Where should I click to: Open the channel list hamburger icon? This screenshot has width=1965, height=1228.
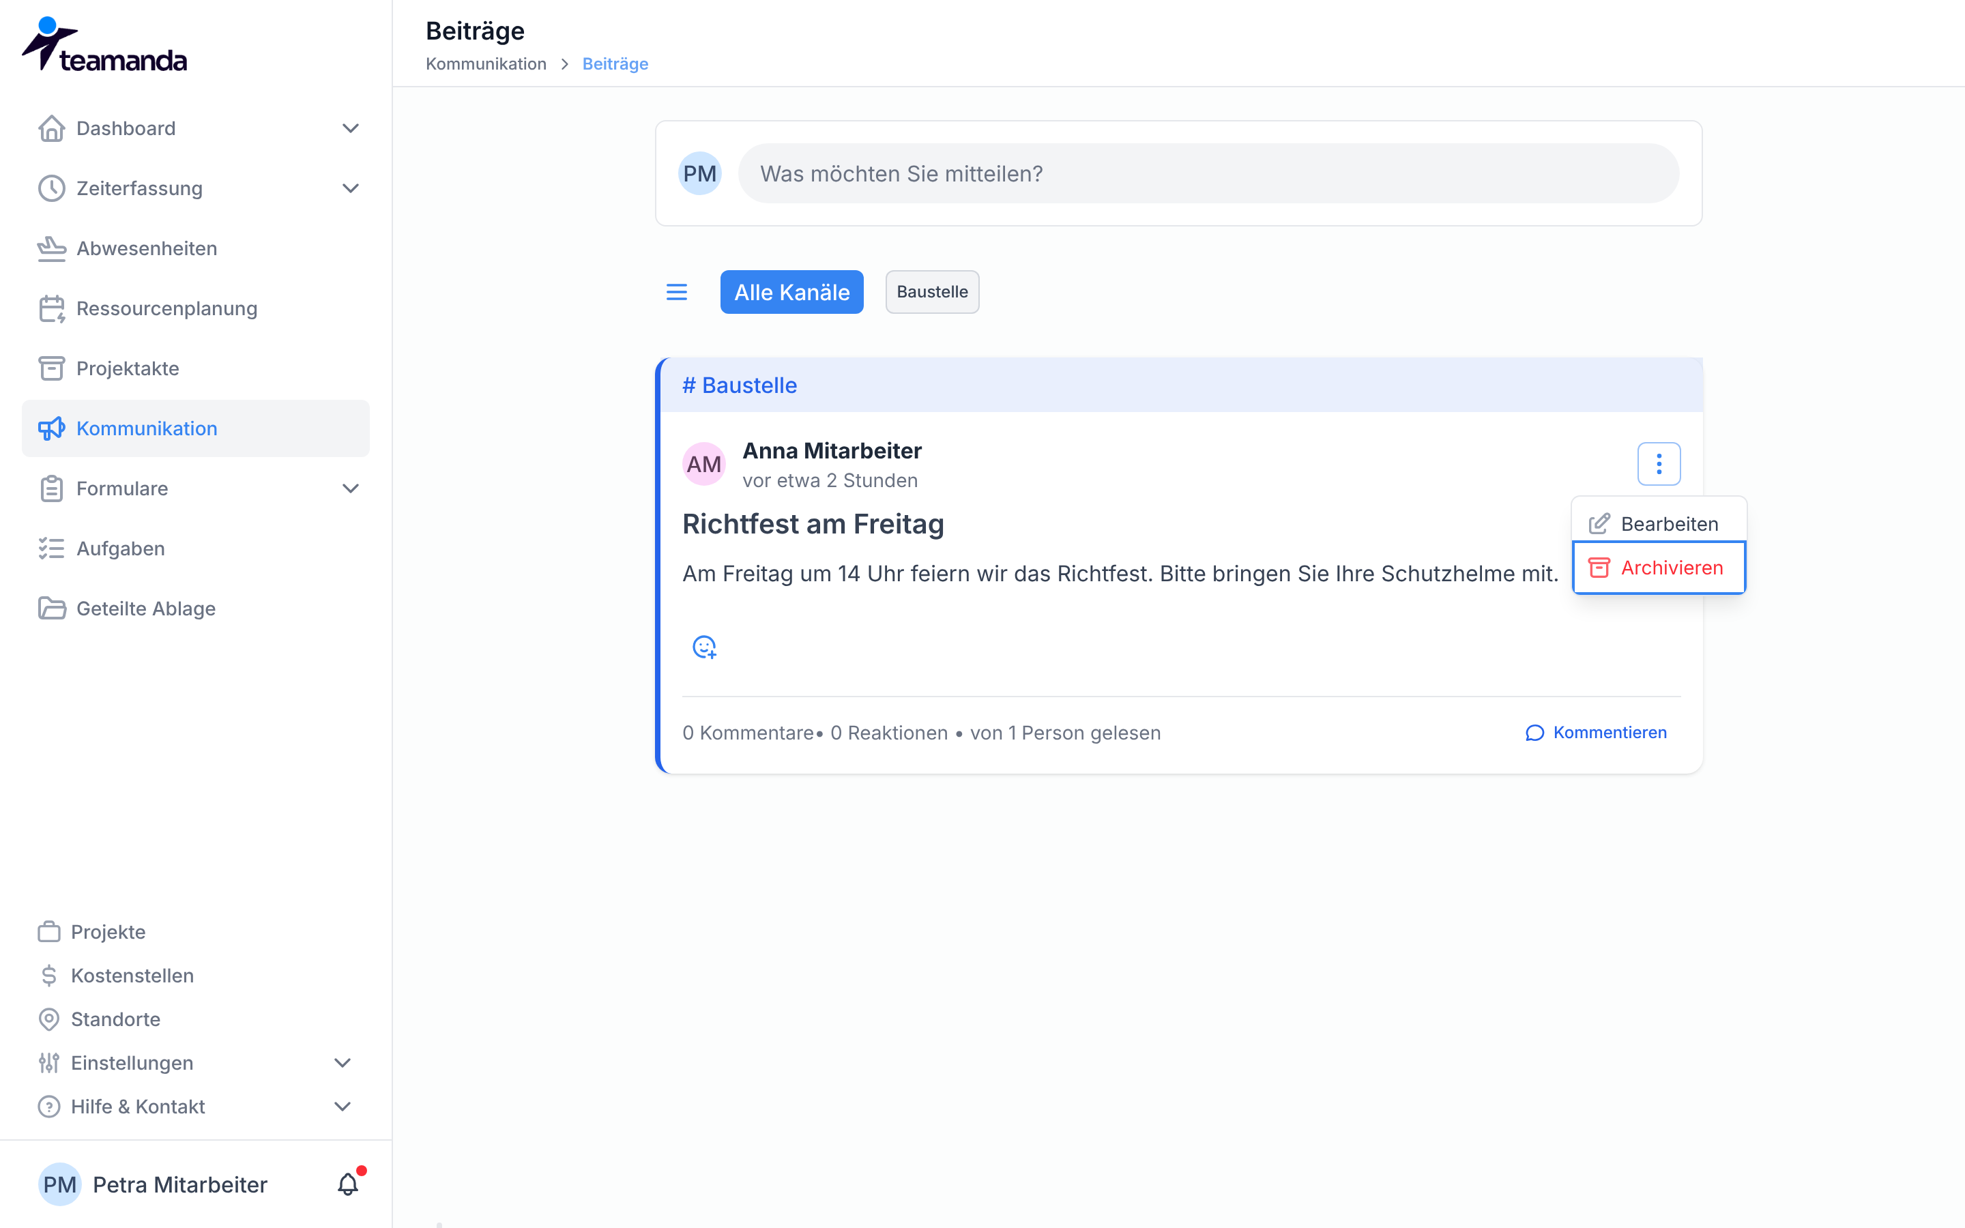tap(676, 293)
